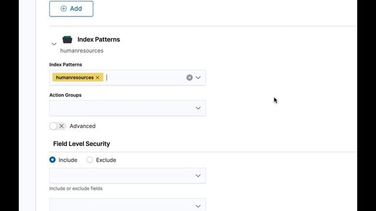Select the Include radio button

coord(52,160)
